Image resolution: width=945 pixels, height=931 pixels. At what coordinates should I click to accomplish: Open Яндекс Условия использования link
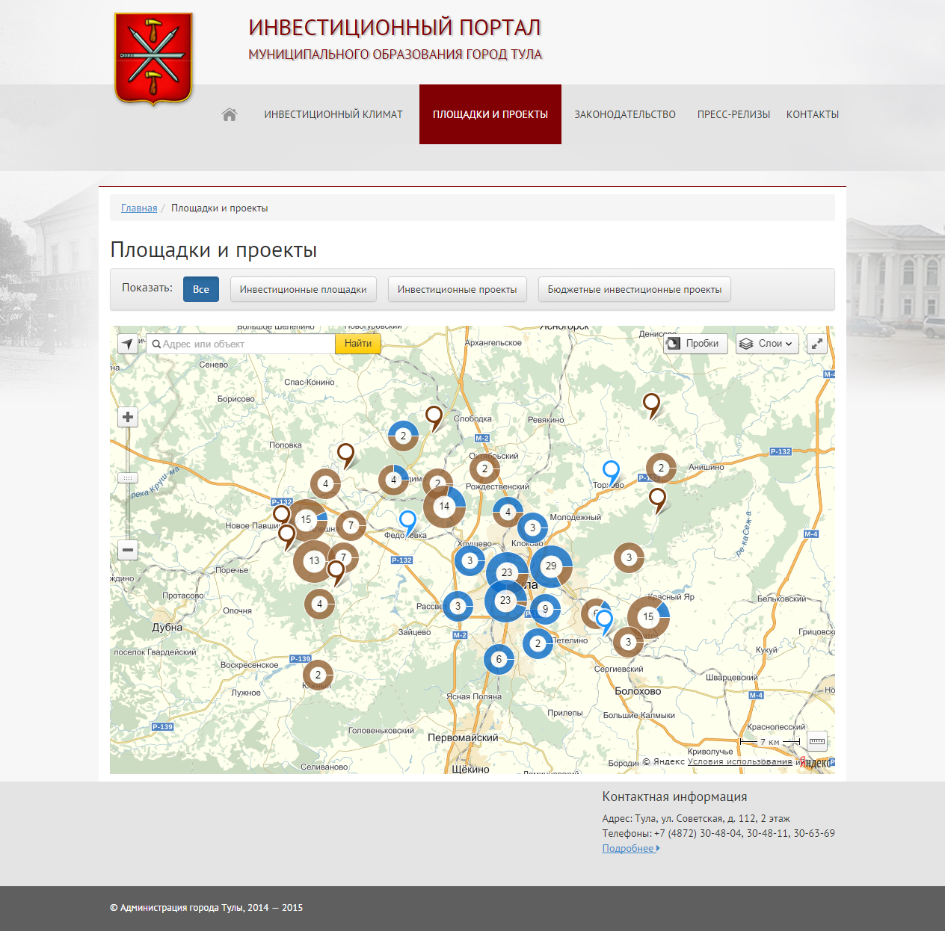tap(739, 762)
